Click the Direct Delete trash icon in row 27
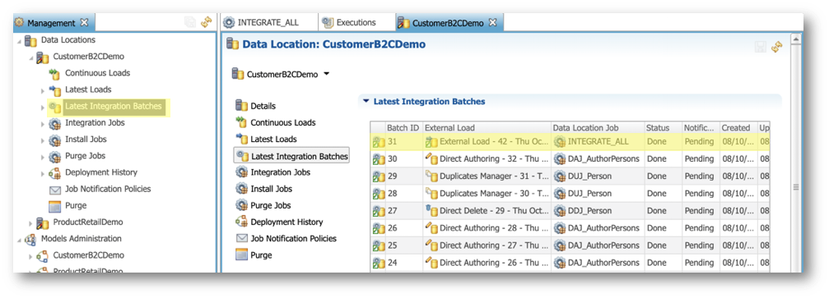This screenshot has height=298, width=829. [x=431, y=210]
